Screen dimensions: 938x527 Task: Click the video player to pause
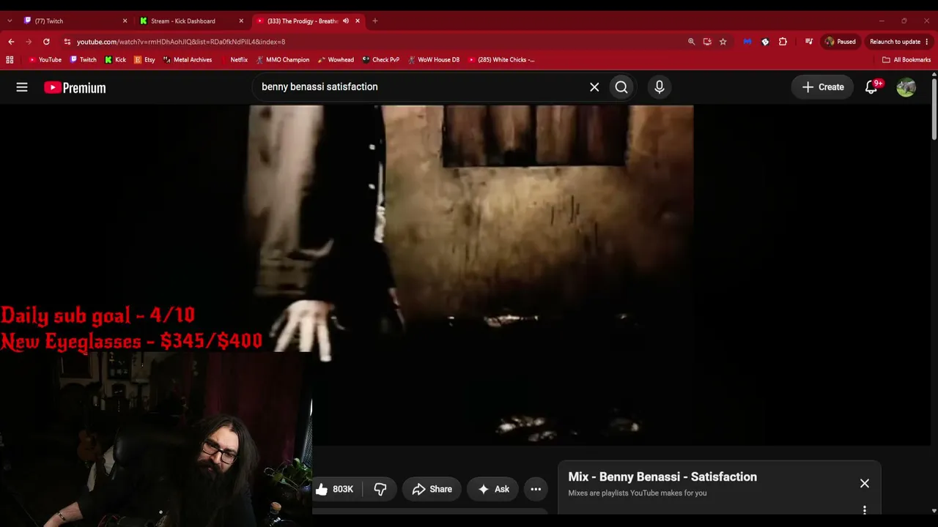469,274
